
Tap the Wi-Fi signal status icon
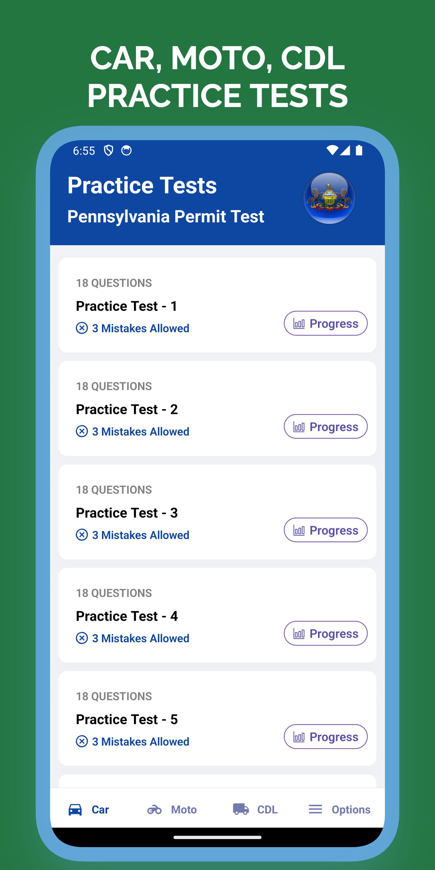(x=332, y=150)
